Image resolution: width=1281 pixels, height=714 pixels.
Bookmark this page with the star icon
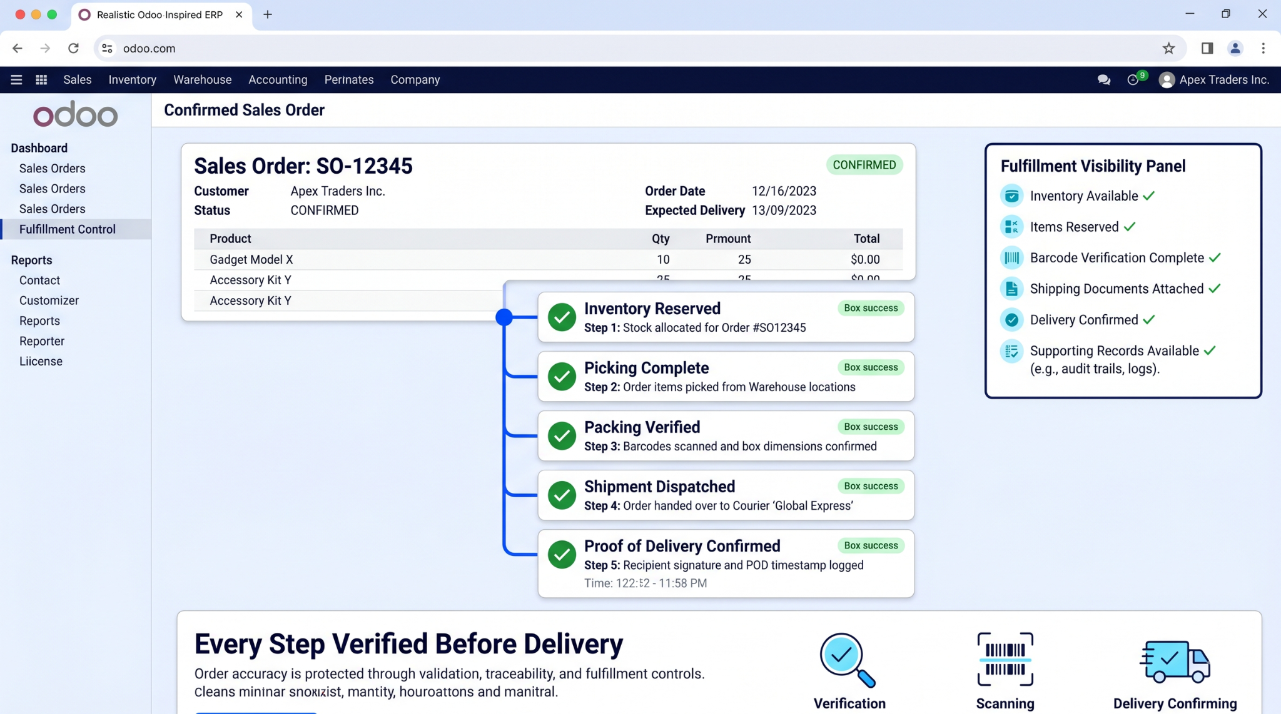pos(1168,48)
